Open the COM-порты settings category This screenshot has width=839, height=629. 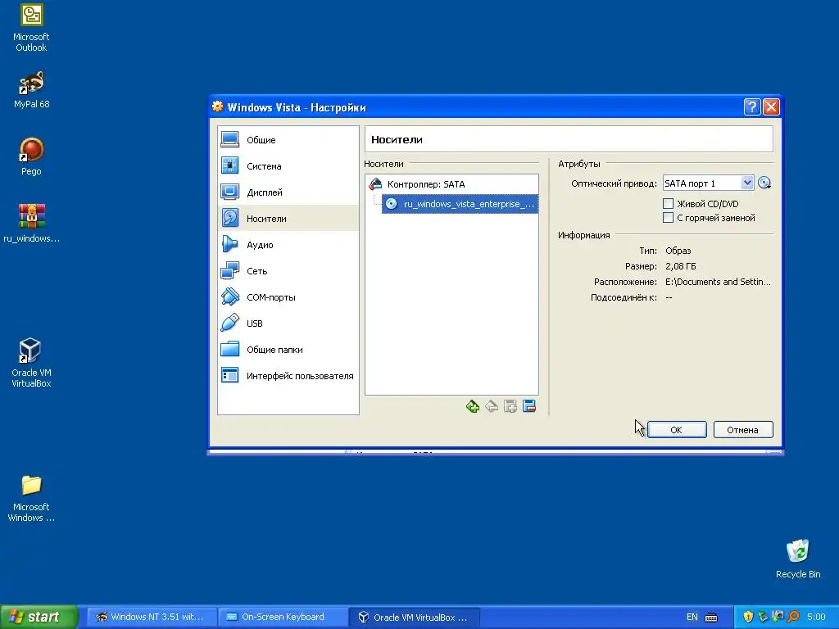tap(288, 296)
